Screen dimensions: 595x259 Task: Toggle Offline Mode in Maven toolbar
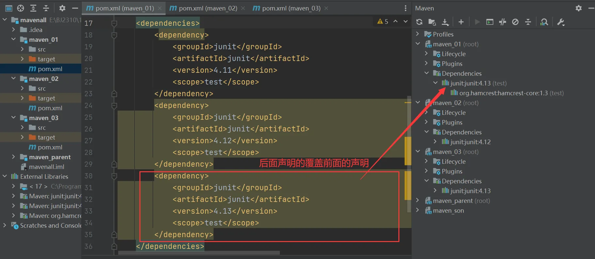click(x=503, y=22)
